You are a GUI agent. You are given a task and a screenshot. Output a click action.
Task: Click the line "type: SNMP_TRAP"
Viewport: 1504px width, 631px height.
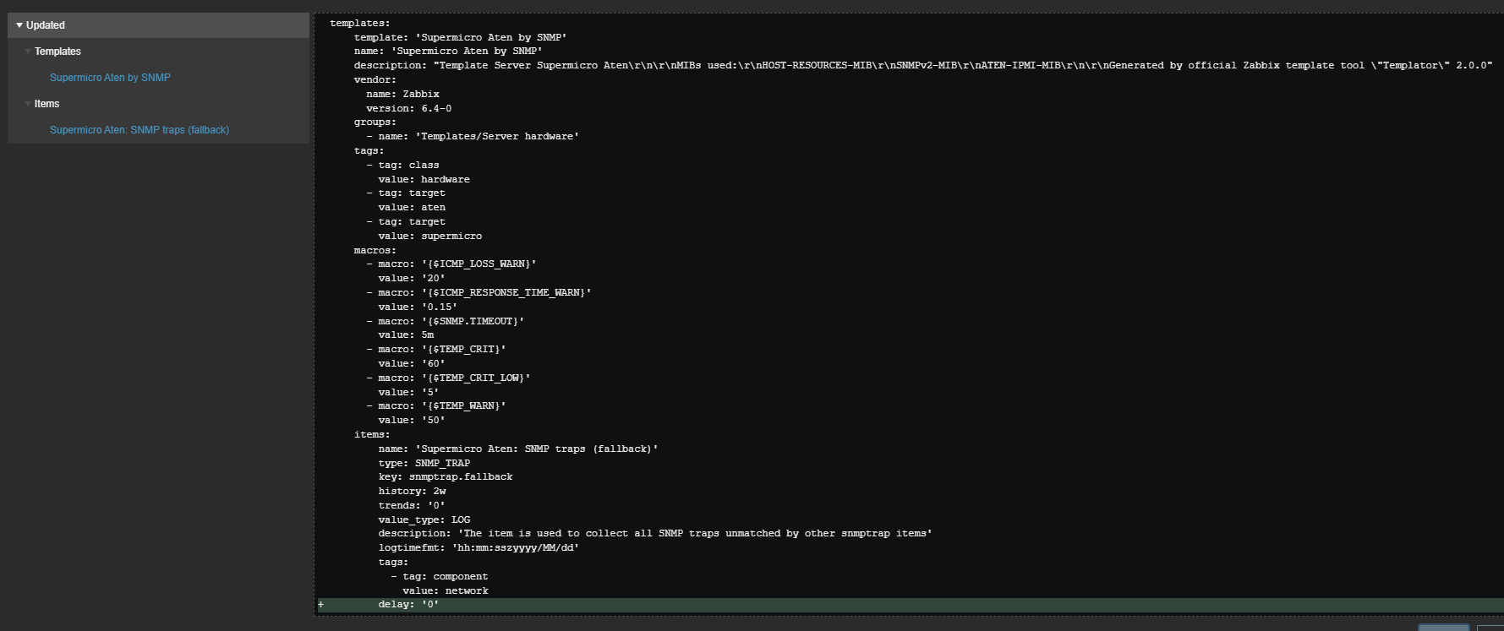tap(424, 463)
